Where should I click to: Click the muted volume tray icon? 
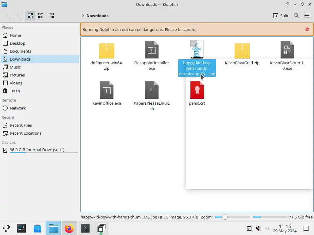(x=258, y=228)
